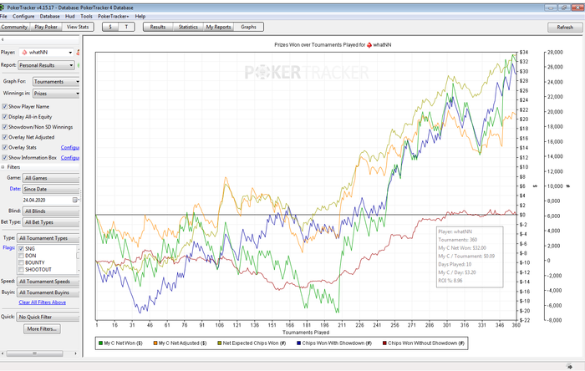Screen dimensions: 585x371
Task: Open the Date Since Date dropdown
Action: pos(51,189)
